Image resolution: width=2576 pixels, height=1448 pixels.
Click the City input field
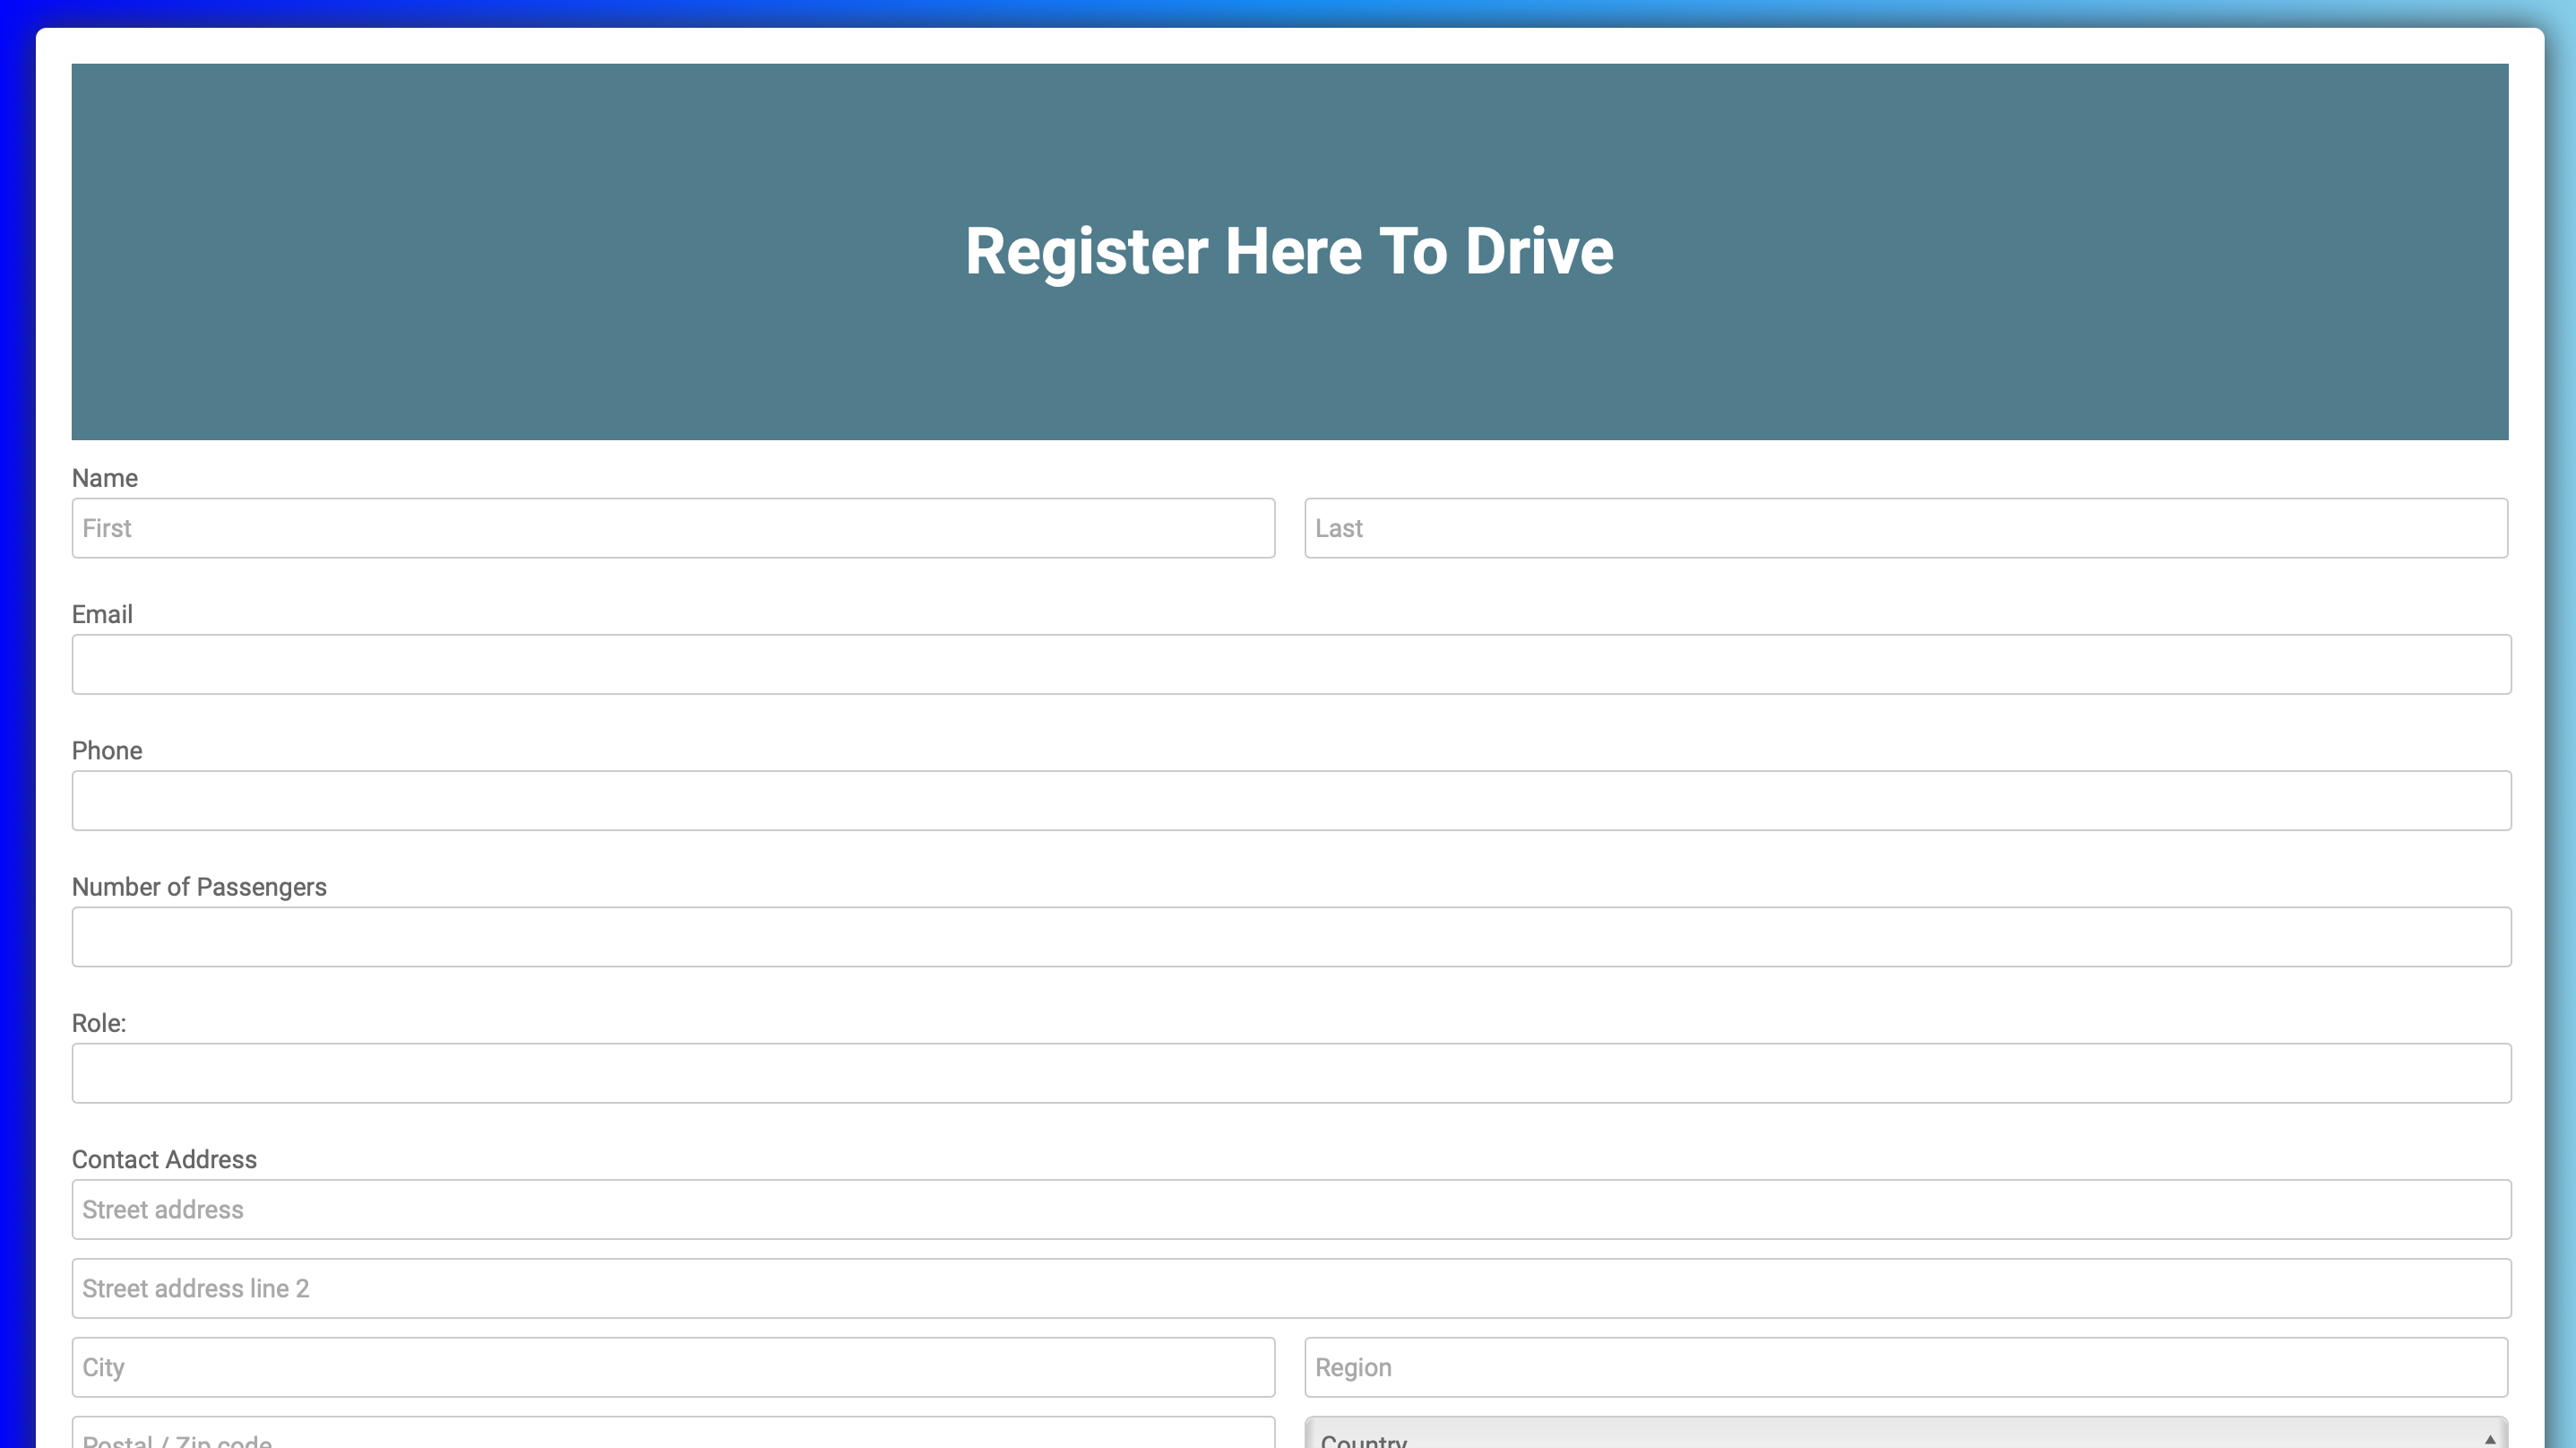click(x=673, y=1366)
